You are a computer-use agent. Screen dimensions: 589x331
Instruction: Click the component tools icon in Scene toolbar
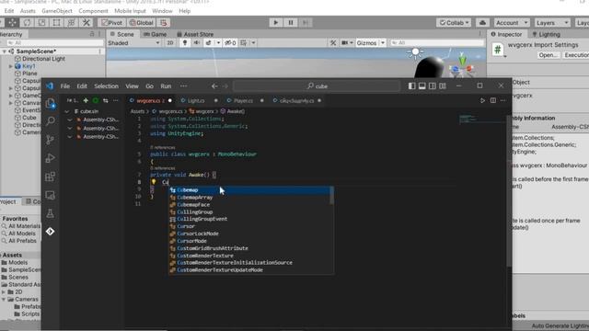coord(333,43)
